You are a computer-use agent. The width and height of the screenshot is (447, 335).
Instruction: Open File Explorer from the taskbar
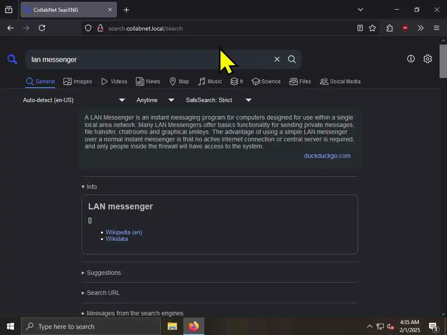pyautogui.click(x=172, y=326)
